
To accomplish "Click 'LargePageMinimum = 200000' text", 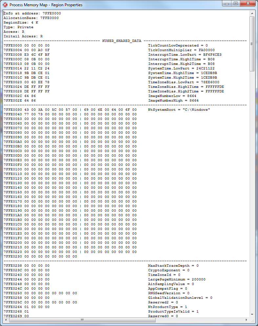I will (177, 279).
